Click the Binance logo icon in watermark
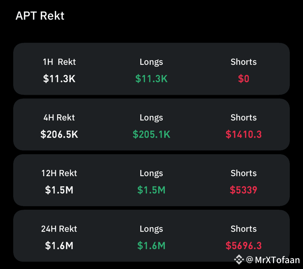303x269 pixels. point(239,259)
